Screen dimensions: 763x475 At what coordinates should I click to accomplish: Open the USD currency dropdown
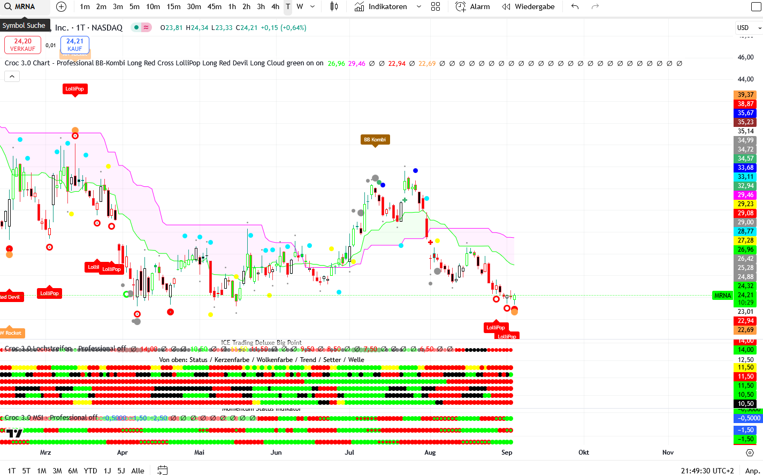(748, 28)
